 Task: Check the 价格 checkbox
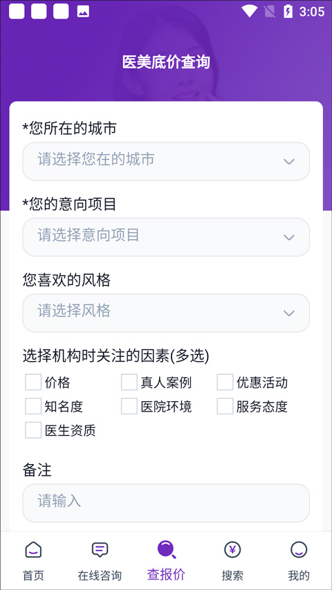[33, 382]
